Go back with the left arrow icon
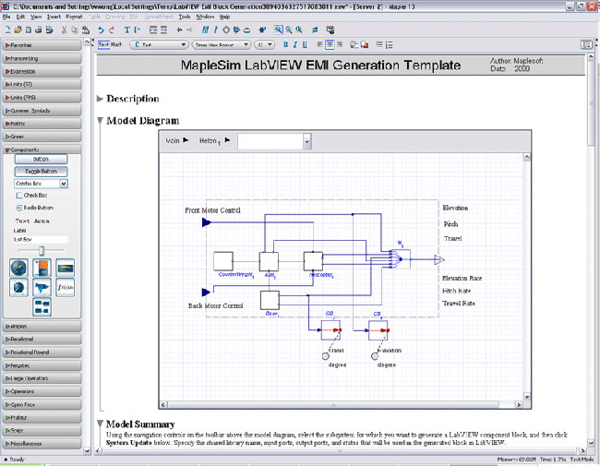Image resolution: width=600 pixels, height=466 pixels. (x=179, y=30)
